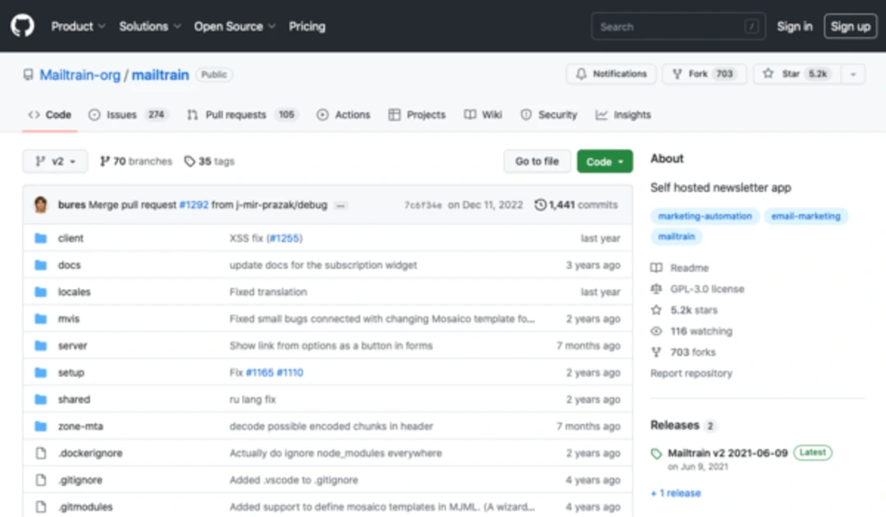The height and width of the screenshot is (517, 886).
Task: Open the .dockerignore file
Action: coord(90,453)
